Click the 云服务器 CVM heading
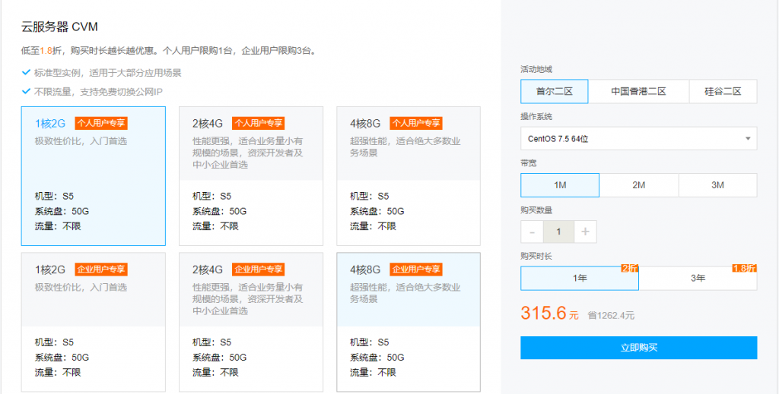The width and height of the screenshot is (779, 394). 59,27
